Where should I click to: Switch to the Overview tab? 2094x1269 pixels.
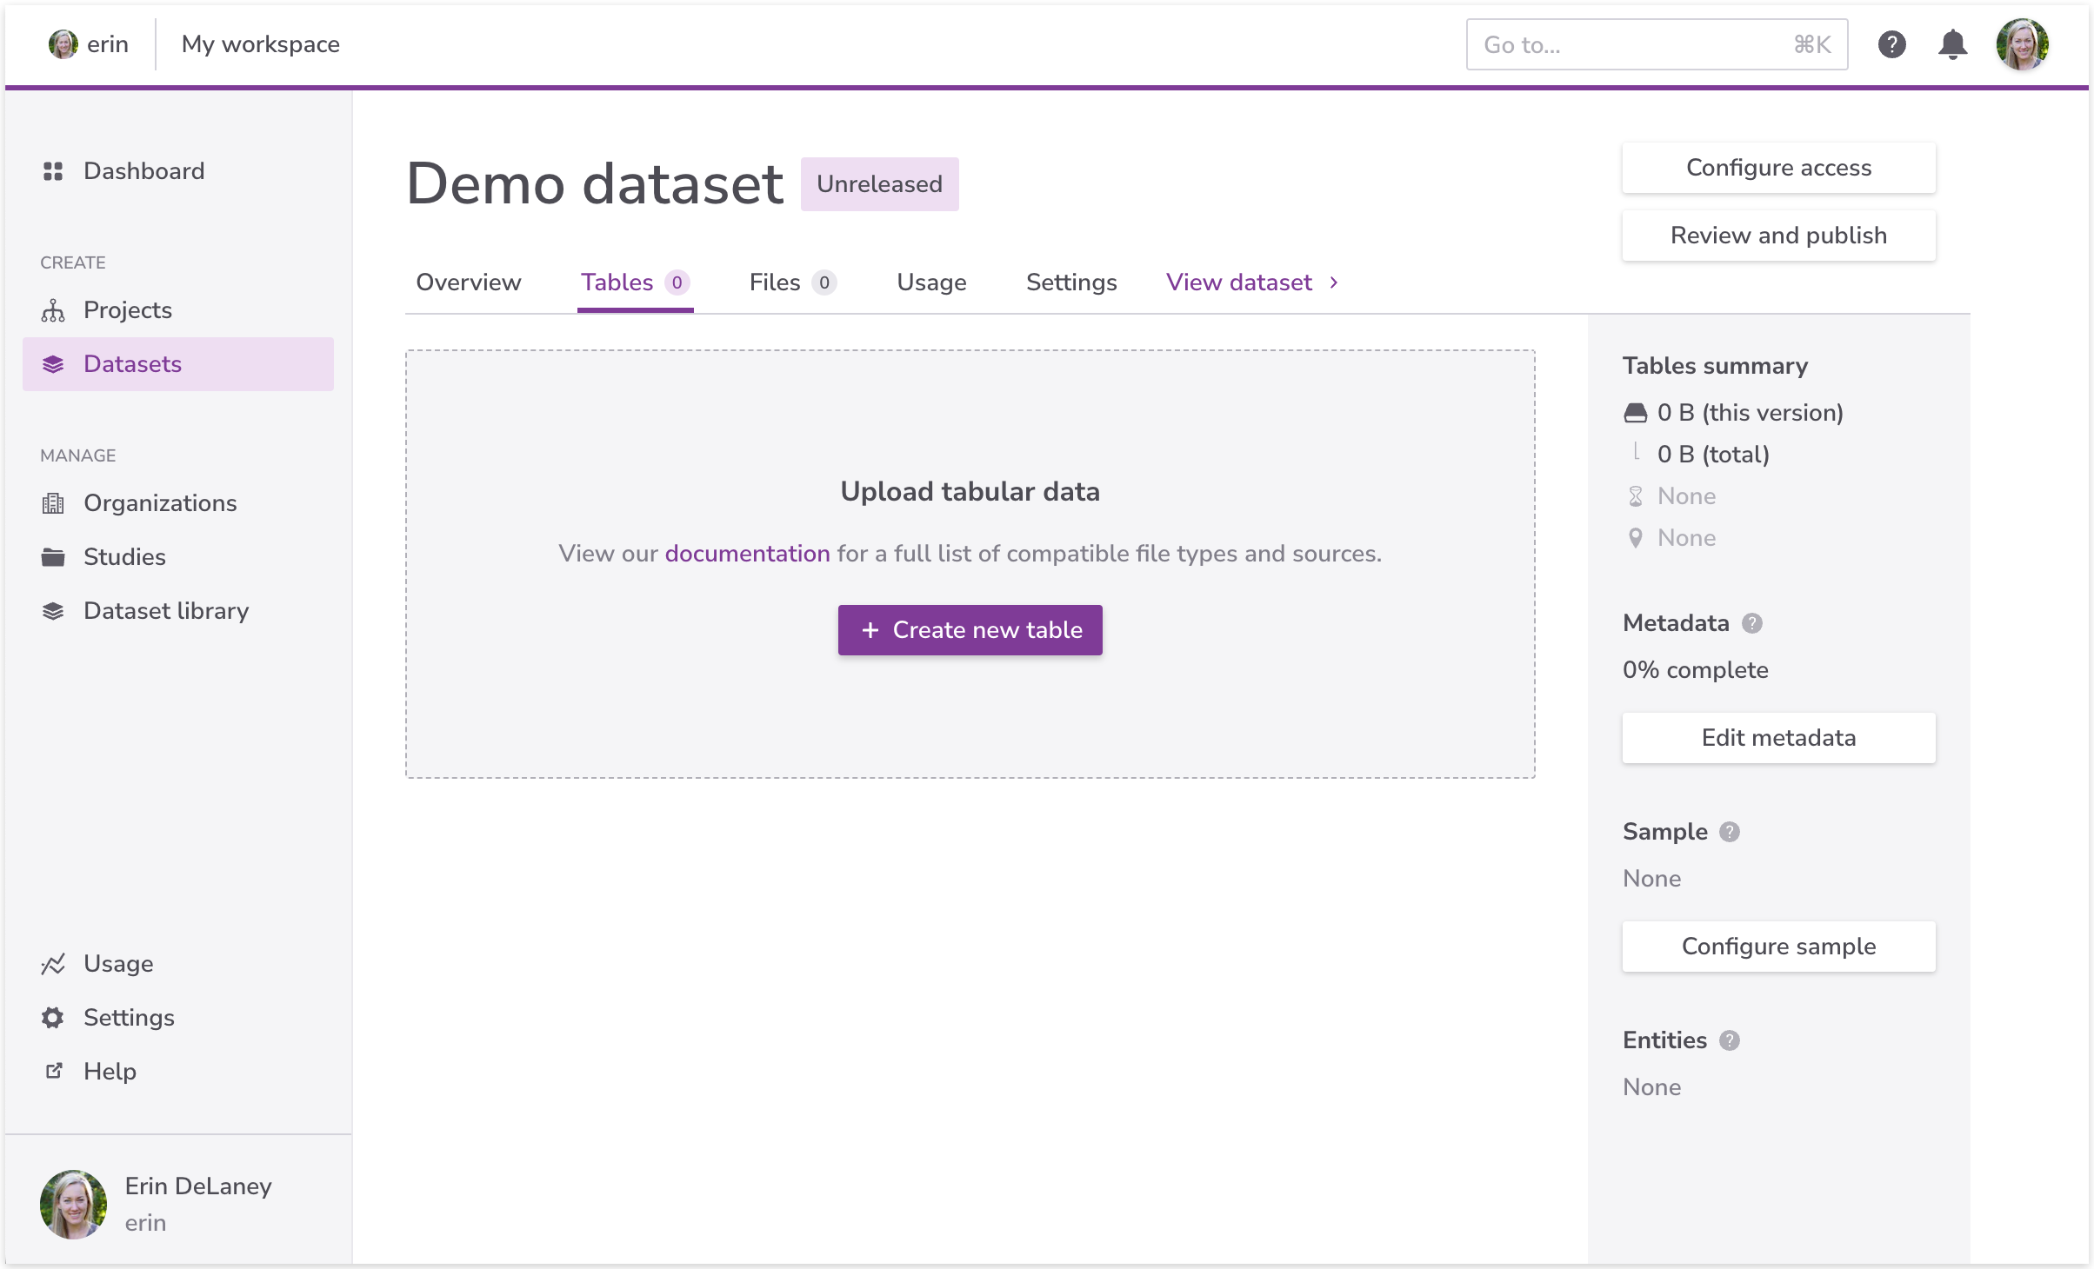click(468, 282)
